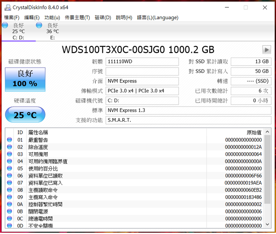Open the 檔案(F) menu
Image resolution: width=276 pixels, height=234 pixels.
click(12, 18)
